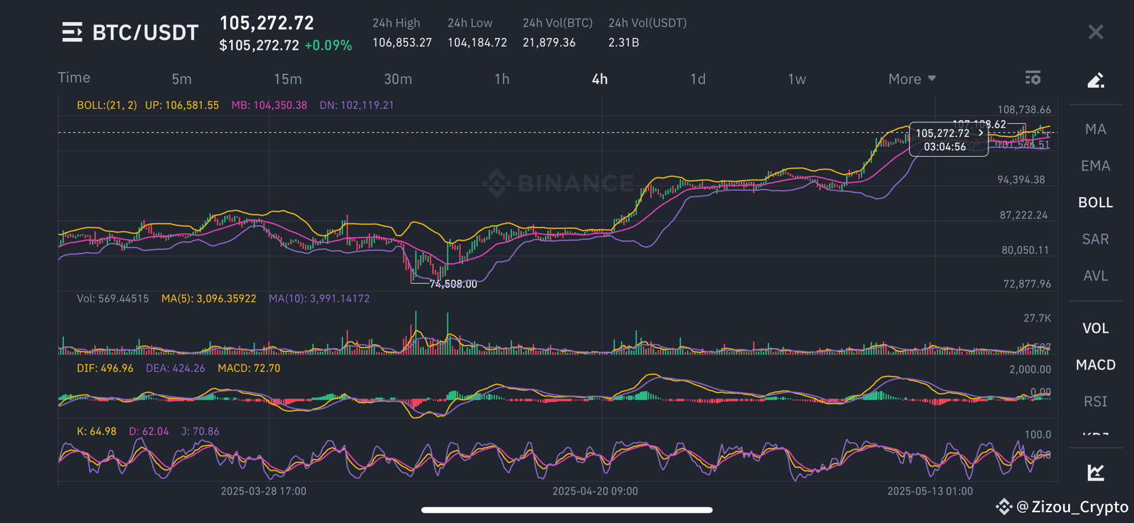Expand the More timeframes dropdown
Viewport: 1134px width, 523px height.
[912, 79]
